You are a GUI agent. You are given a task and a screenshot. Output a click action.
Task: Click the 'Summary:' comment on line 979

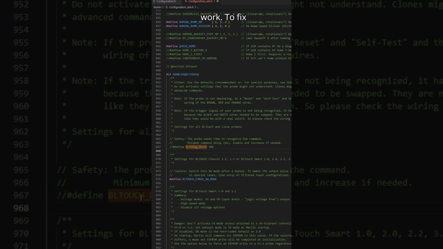pyautogui.click(x=181, y=195)
